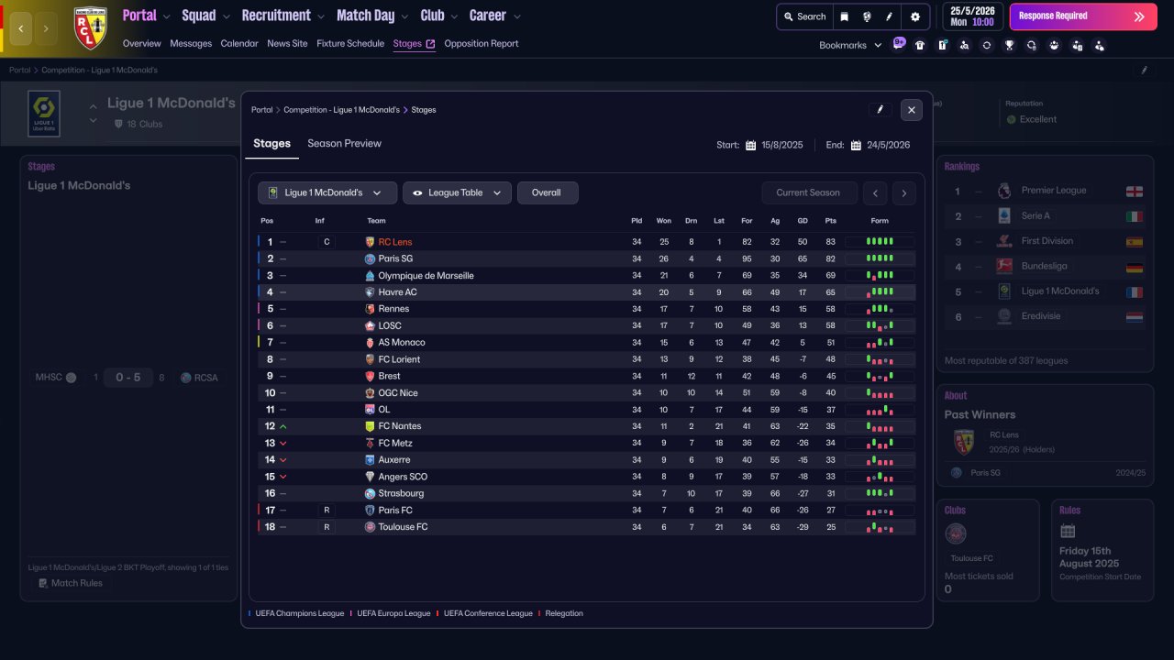Open the Fixture Schedule sub-menu item
The height and width of the screenshot is (660, 1174).
(350, 44)
